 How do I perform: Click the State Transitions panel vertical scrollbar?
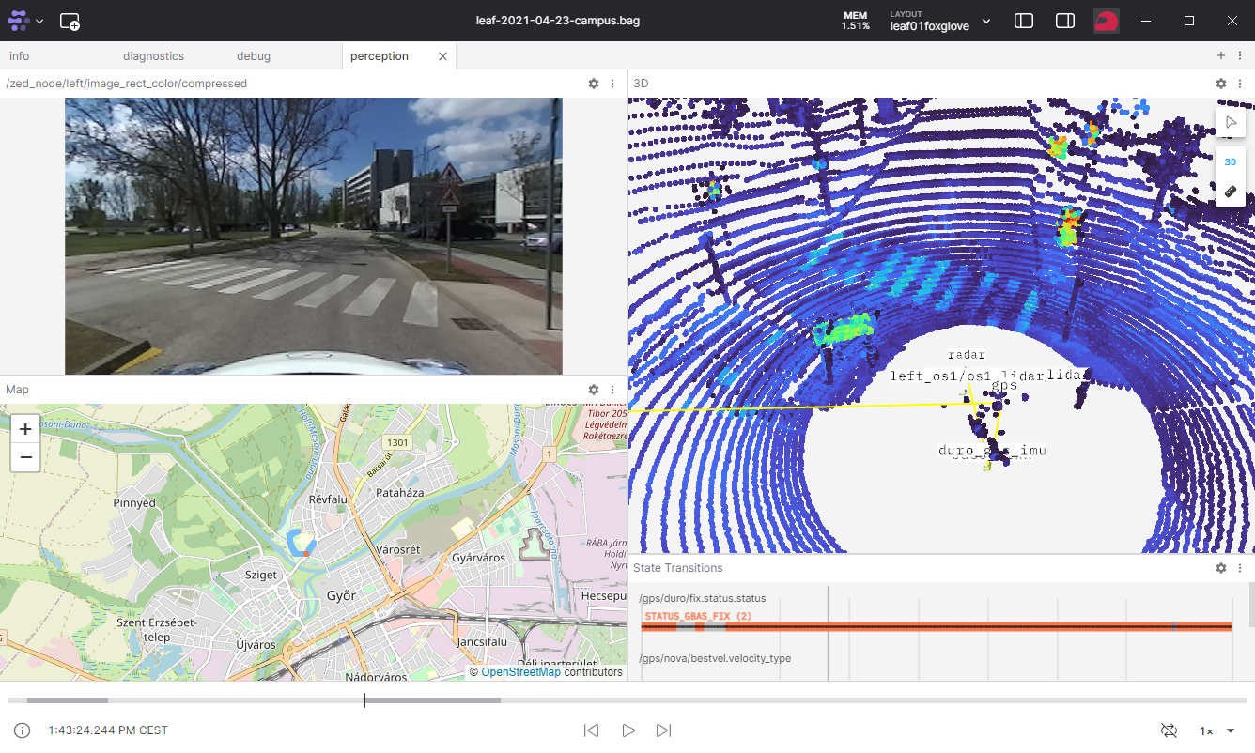click(x=1250, y=605)
